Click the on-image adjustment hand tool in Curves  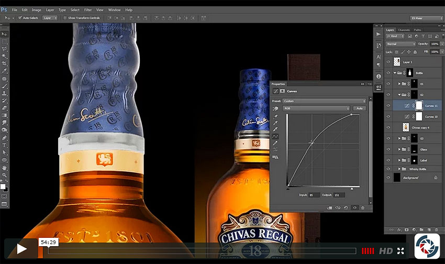275,109
